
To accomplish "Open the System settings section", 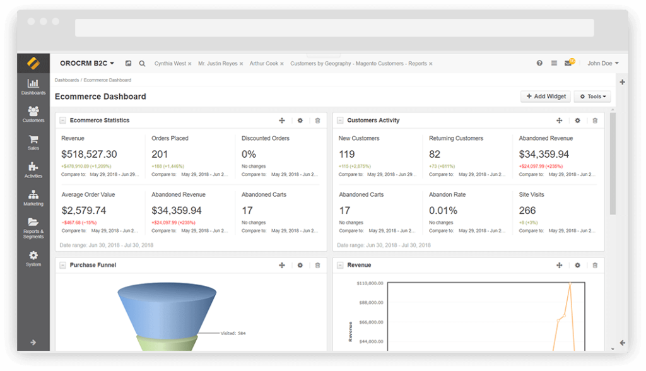I will [x=33, y=259].
